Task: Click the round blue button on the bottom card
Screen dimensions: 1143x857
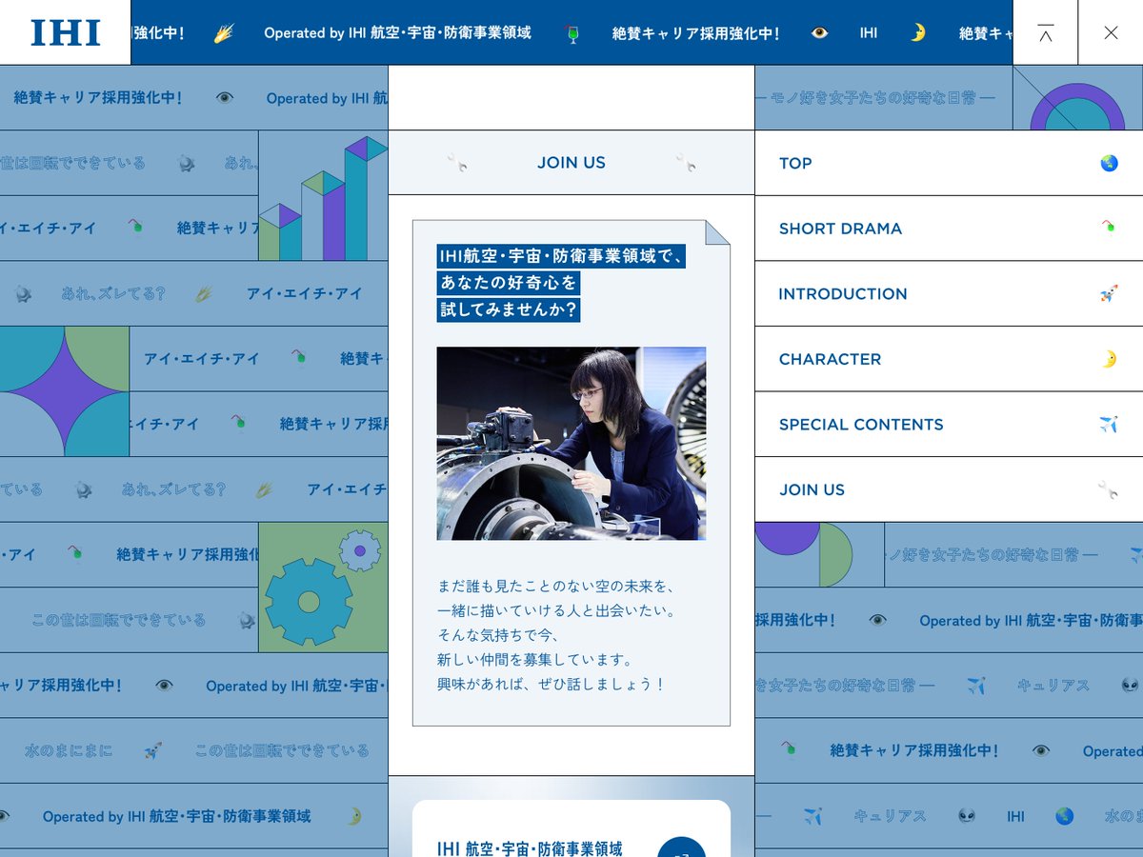Action: click(x=682, y=847)
